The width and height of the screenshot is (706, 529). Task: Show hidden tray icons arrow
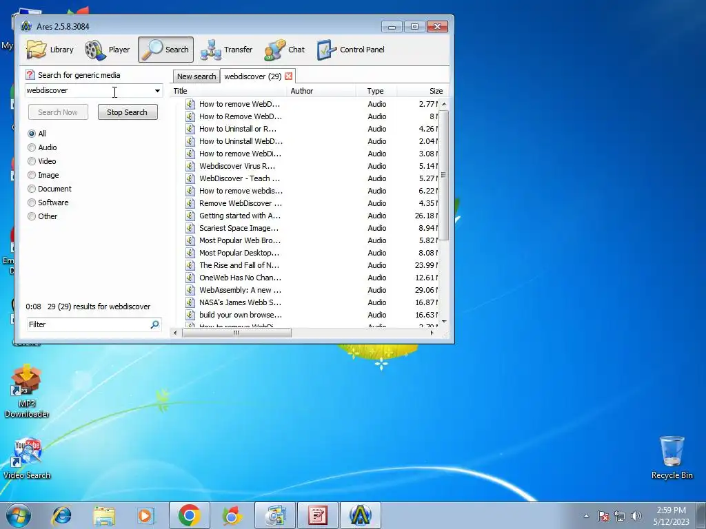586,517
